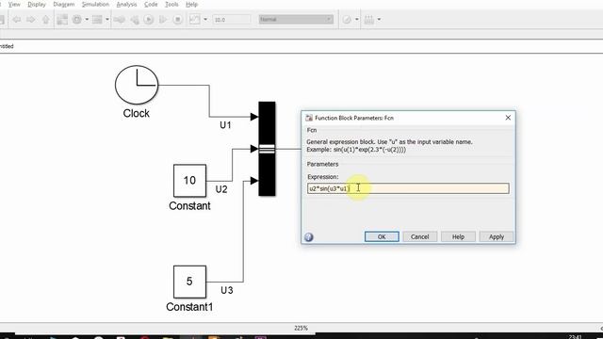Select the Clock block
Image resolution: width=603 pixels, height=339 pixels.
point(137,85)
